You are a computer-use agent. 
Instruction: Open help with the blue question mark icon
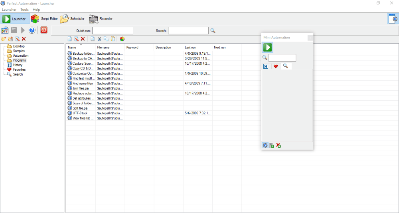[x=32, y=30]
